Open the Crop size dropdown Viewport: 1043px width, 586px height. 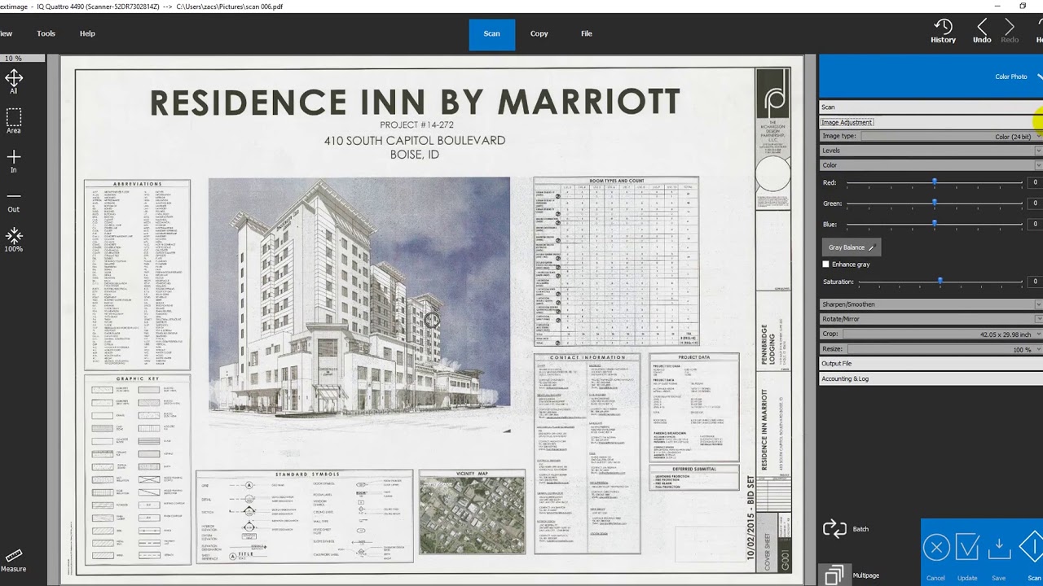coord(942,334)
